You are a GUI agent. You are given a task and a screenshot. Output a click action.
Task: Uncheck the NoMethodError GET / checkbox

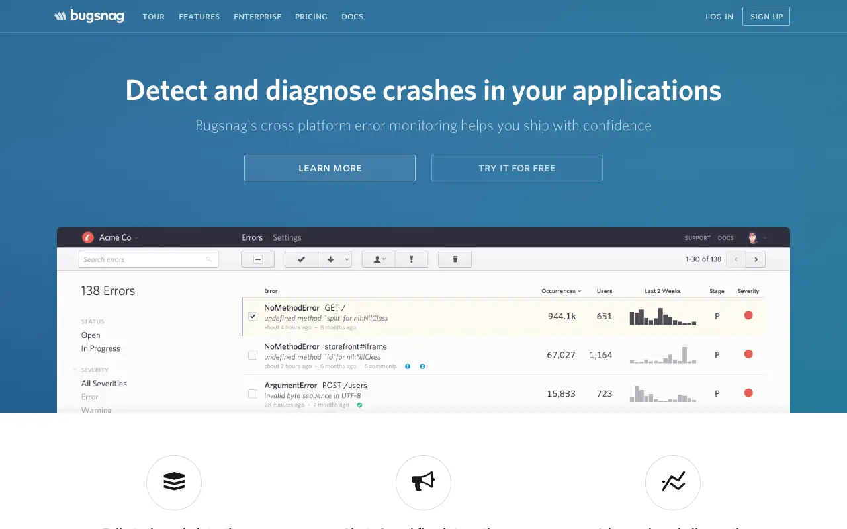click(253, 316)
